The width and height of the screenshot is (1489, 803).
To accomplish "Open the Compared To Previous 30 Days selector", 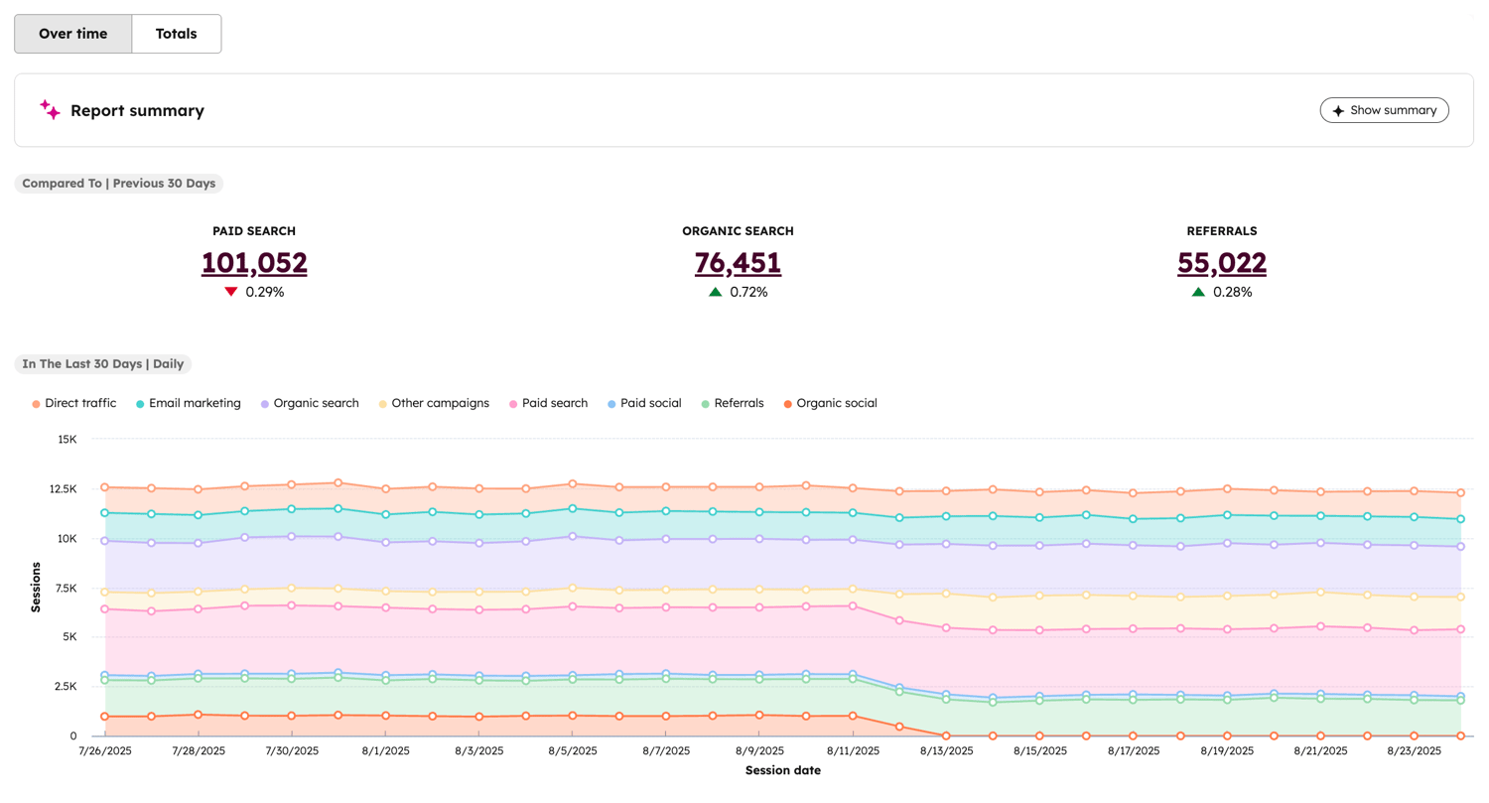I will pos(118,183).
